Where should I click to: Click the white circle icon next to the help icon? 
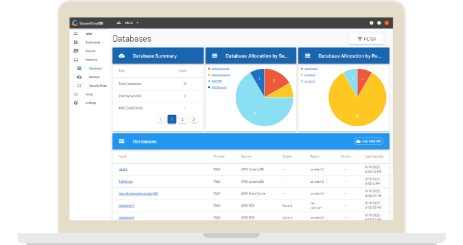(x=379, y=23)
